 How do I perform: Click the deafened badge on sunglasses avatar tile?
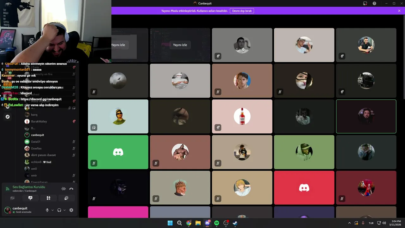[x=94, y=128]
